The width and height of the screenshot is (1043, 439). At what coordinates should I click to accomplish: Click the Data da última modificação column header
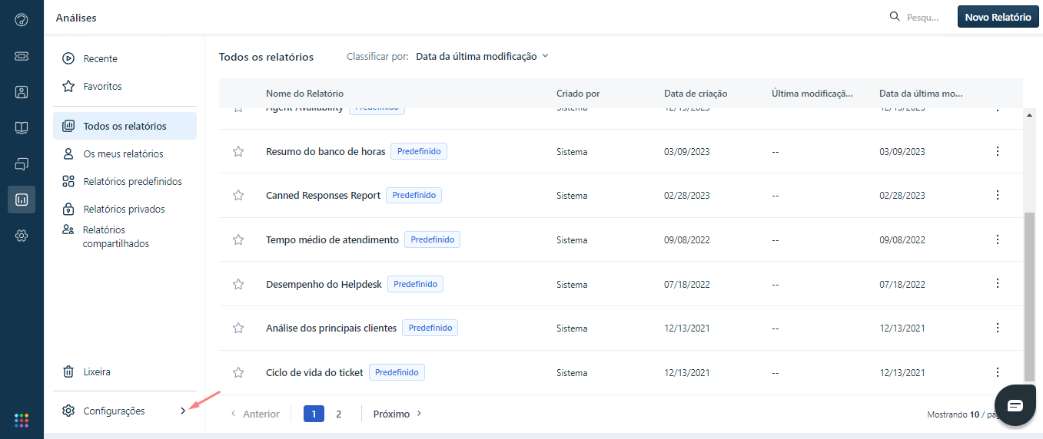click(x=921, y=94)
